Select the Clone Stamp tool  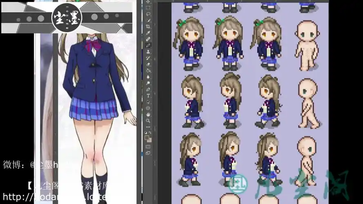coord(148,52)
